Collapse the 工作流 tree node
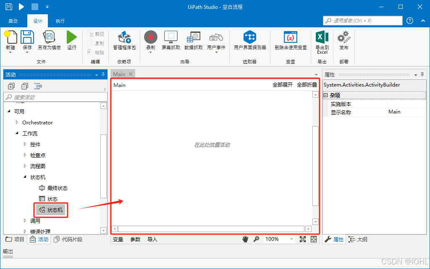This screenshot has width=430, height=269. (17, 133)
